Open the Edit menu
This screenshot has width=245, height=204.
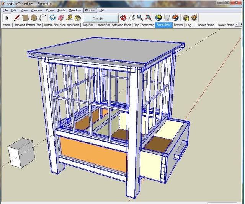click(14, 10)
